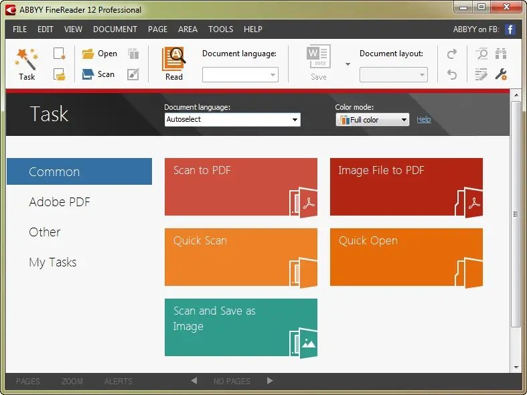Start Scan and Save as Image task

[x=241, y=327]
